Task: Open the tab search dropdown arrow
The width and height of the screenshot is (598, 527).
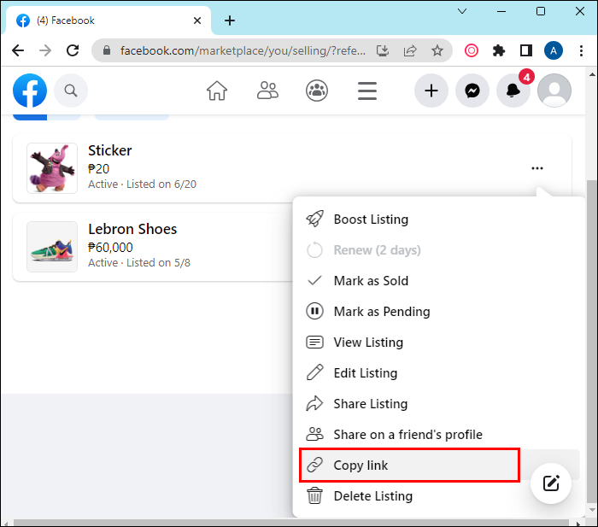Action: 462,11
